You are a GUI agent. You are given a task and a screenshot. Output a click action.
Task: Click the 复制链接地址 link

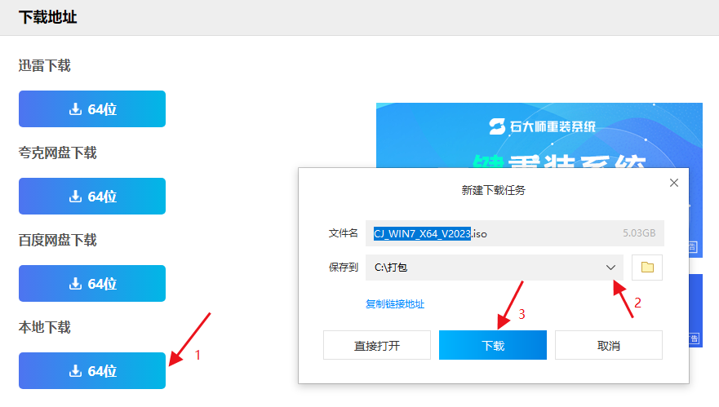[395, 304]
